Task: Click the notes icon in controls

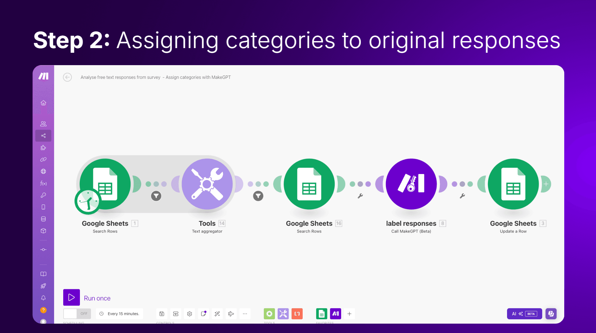Action: coord(203,314)
